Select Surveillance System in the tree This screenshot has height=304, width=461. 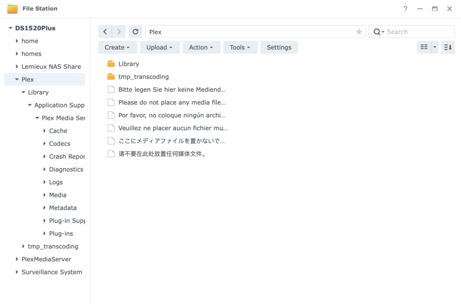coord(52,272)
